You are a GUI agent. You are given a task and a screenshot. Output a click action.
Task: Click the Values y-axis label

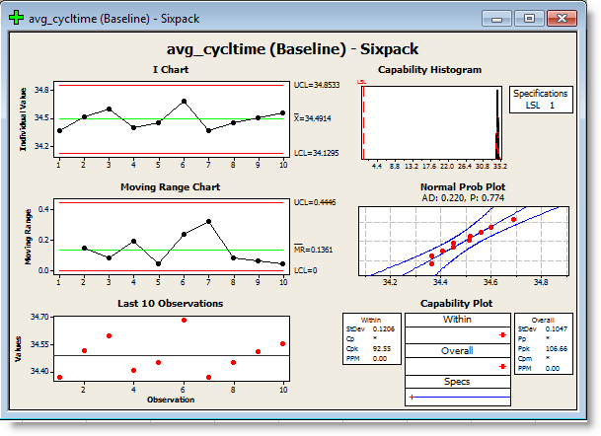18,349
